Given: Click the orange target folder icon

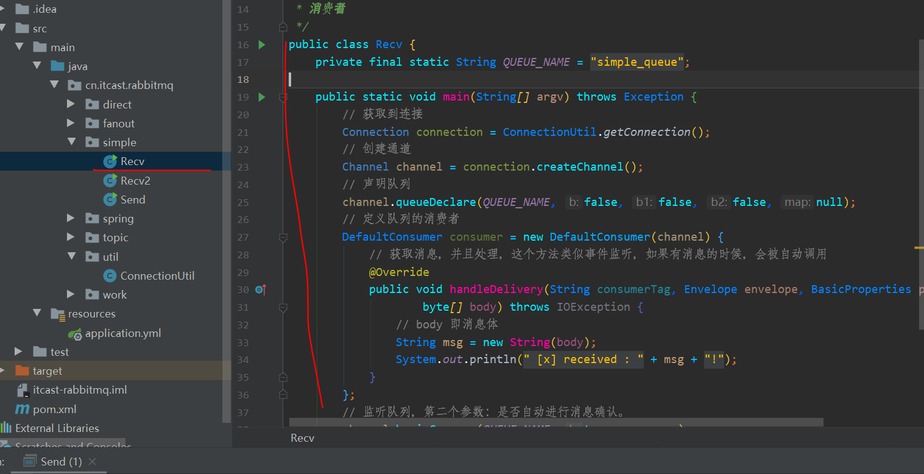Looking at the screenshot, I should click(23, 371).
